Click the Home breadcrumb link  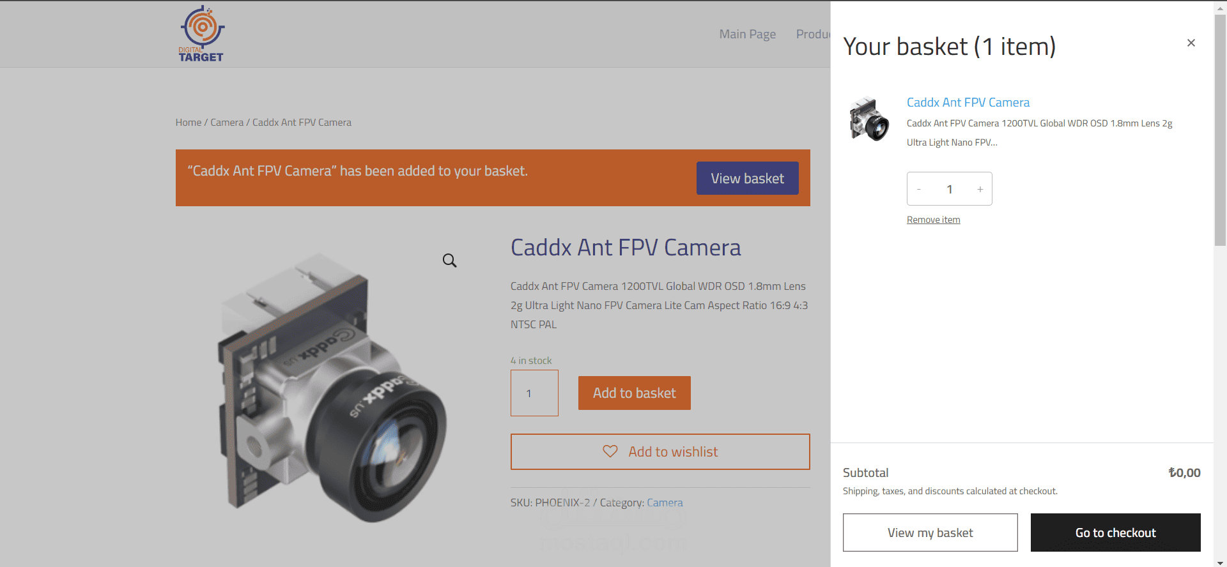click(189, 122)
